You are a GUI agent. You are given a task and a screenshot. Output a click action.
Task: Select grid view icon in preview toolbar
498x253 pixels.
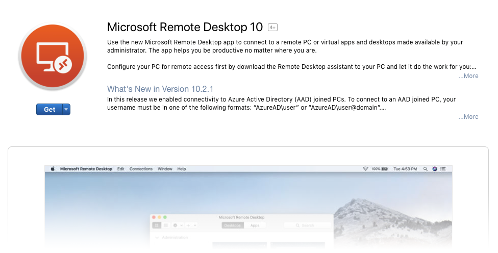tap(157, 225)
